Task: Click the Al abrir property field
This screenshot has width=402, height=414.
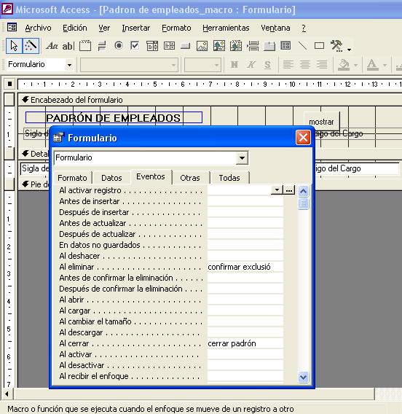Action: tap(245, 300)
